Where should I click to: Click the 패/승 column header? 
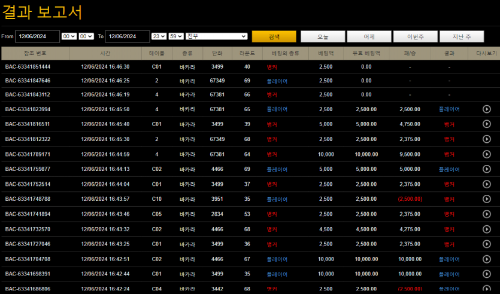[x=410, y=53]
